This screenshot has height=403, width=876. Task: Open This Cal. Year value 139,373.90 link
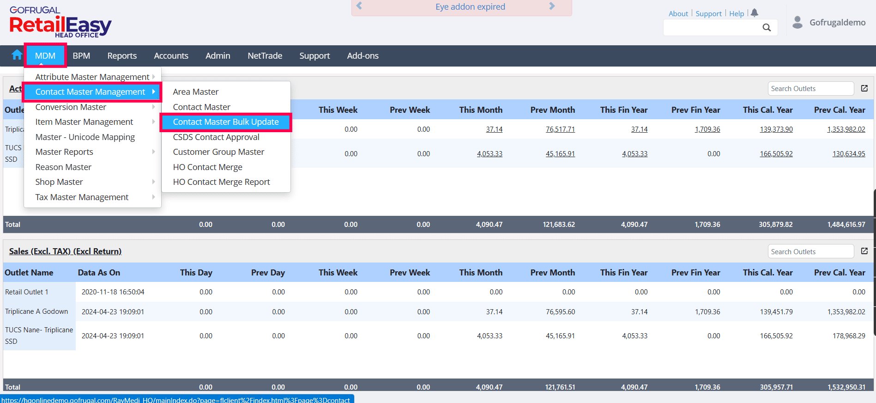776,129
